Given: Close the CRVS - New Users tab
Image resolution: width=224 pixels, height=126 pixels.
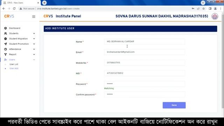Looking at the screenshot, I should pyautogui.click(x=38, y=3).
